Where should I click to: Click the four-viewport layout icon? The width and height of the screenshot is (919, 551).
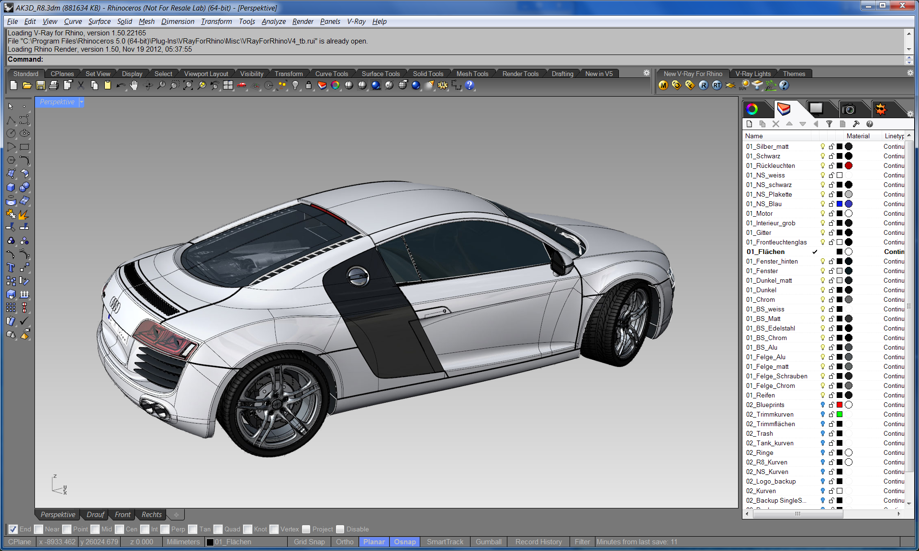tap(228, 85)
